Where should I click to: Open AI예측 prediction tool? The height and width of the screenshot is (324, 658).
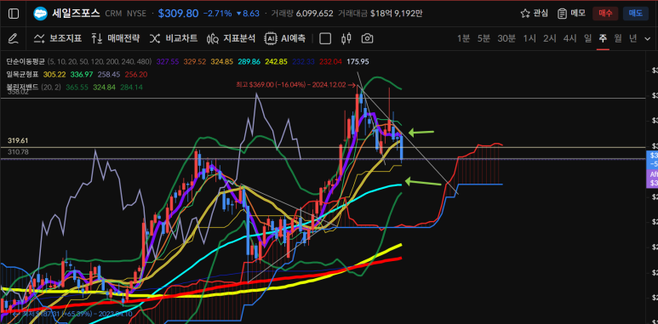(285, 39)
